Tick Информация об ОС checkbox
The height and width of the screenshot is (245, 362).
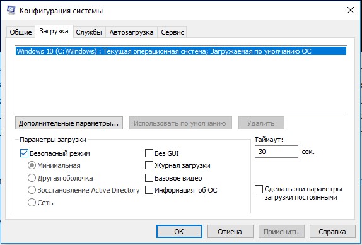coord(149,190)
